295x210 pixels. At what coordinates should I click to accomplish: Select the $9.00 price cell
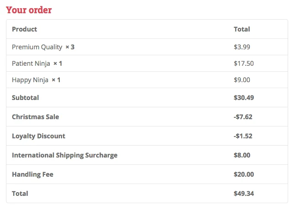click(242, 80)
